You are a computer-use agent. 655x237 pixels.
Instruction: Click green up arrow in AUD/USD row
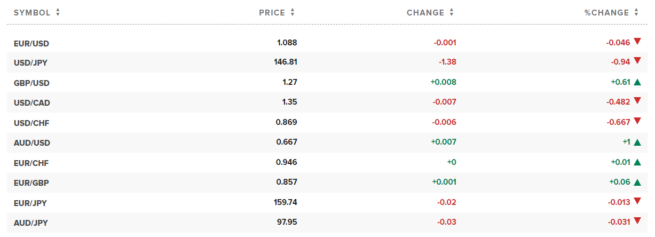(x=637, y=142)
